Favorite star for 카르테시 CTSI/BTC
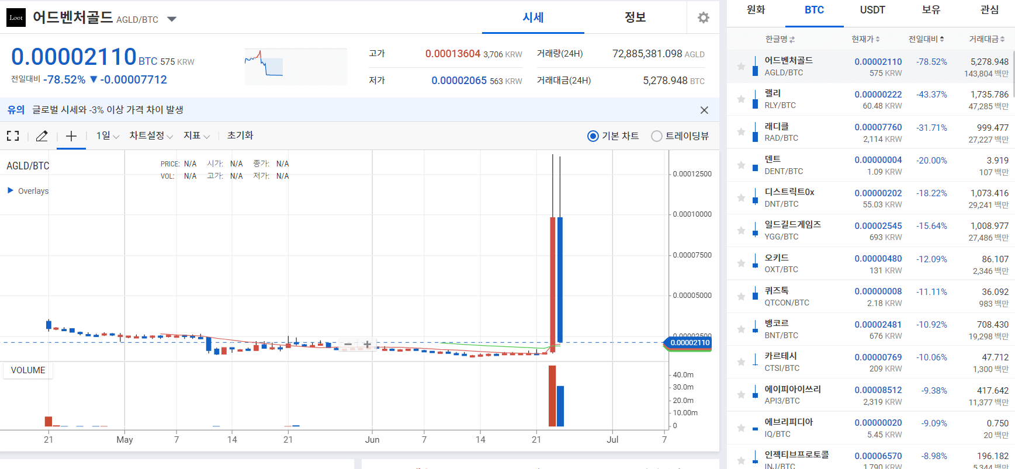The image size is (1015, 469). click(741, 362)
